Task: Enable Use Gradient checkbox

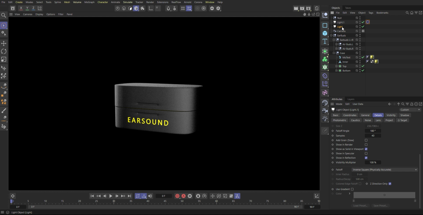Action: pos(352,189)
